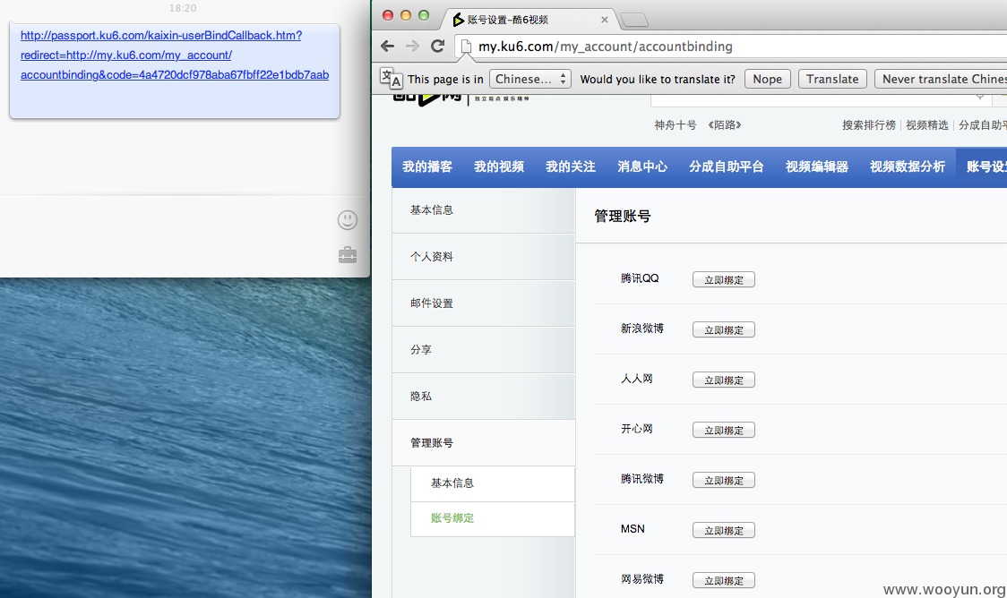Click the 18:20 chat timestamp
Image resolution: width=1007 pixels, height=598 pixels.
[183, 8]
